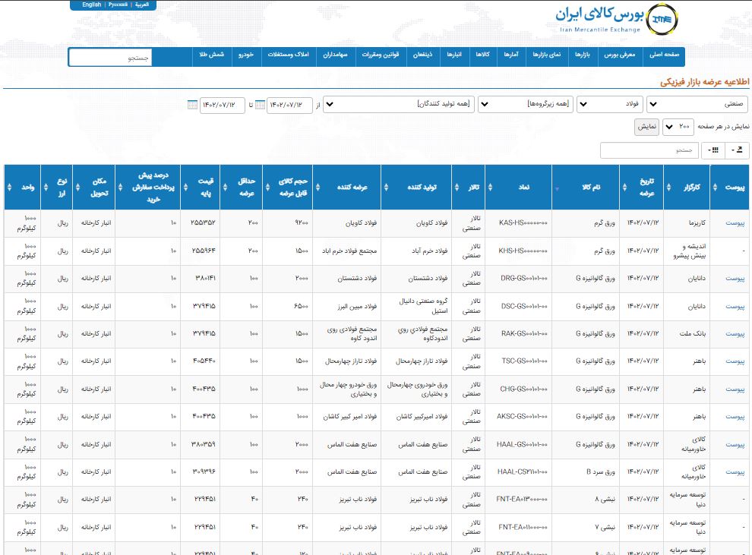Sort table by the تالار column arrows
This screenshot has height=555, width=752.
457,188
